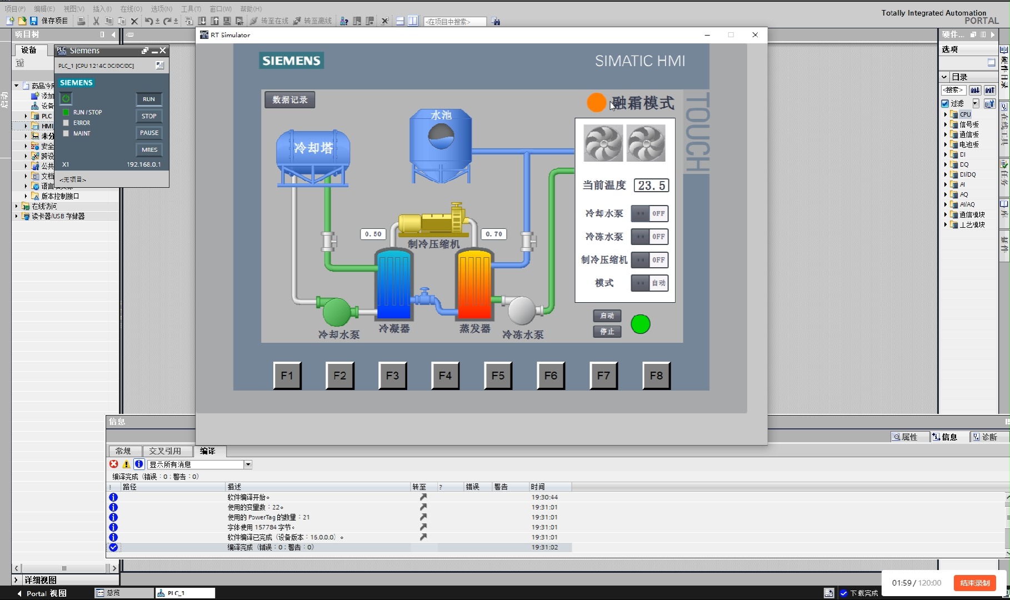Click the 数据记录 button on HMI
The image size is (1010, 600).
pyautogui.click(x=290, y=100)
